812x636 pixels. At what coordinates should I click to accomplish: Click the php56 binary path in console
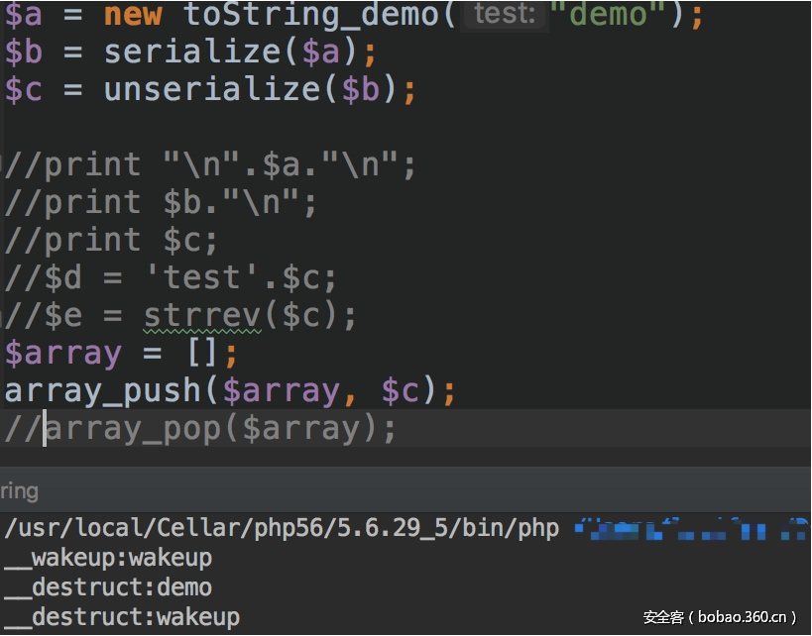282,527
